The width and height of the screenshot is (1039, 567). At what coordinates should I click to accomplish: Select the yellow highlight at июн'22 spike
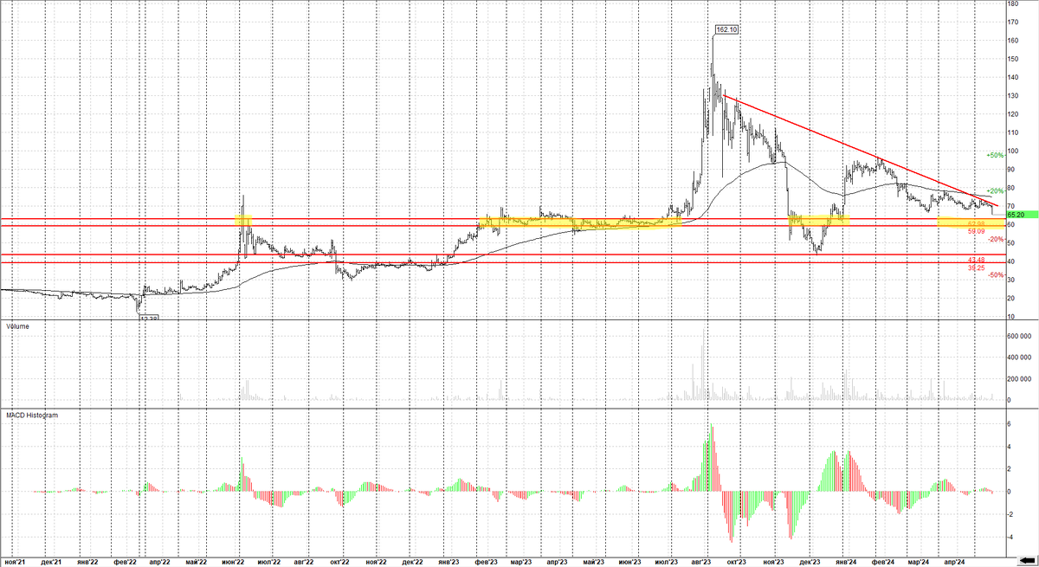click(244, 221)
